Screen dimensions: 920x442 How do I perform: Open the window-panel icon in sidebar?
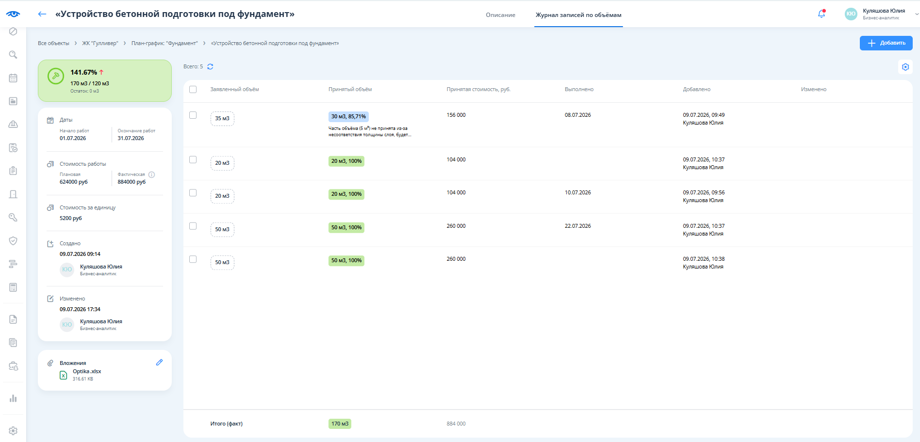13,101
